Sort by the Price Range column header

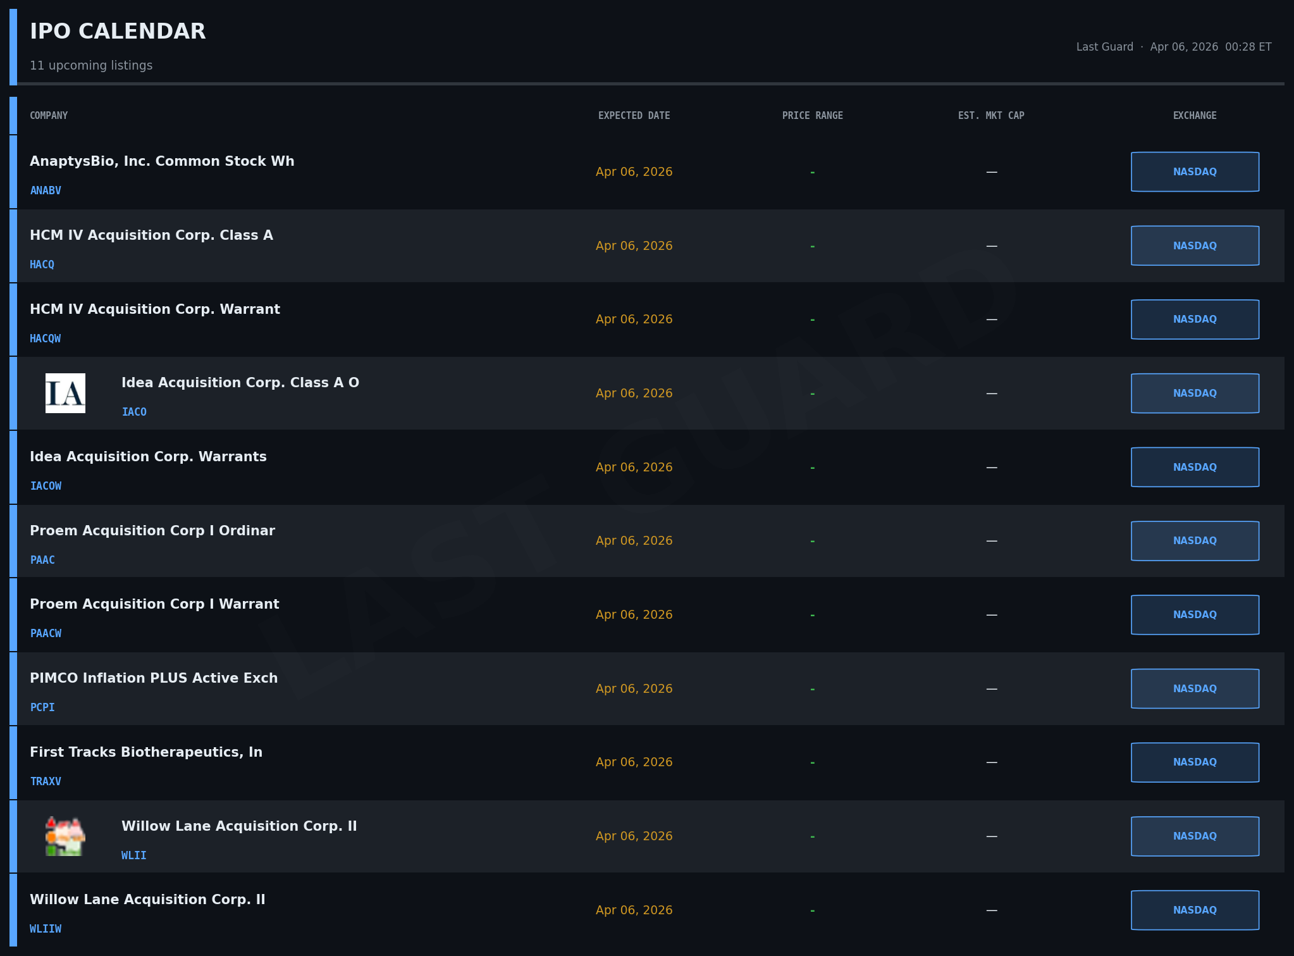point(812,115)
